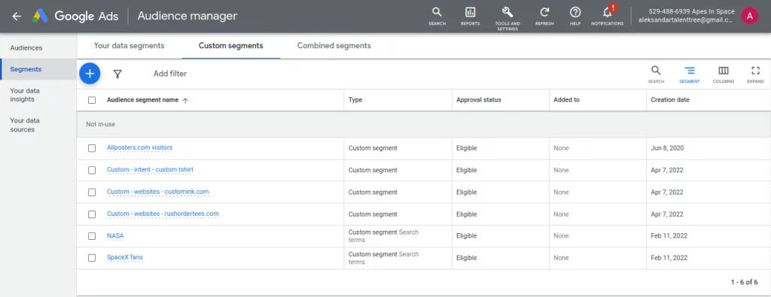Screen dimensions: 771x297
Task: Open the Allposters.com visitors segment link
Action: coord(139,147)
